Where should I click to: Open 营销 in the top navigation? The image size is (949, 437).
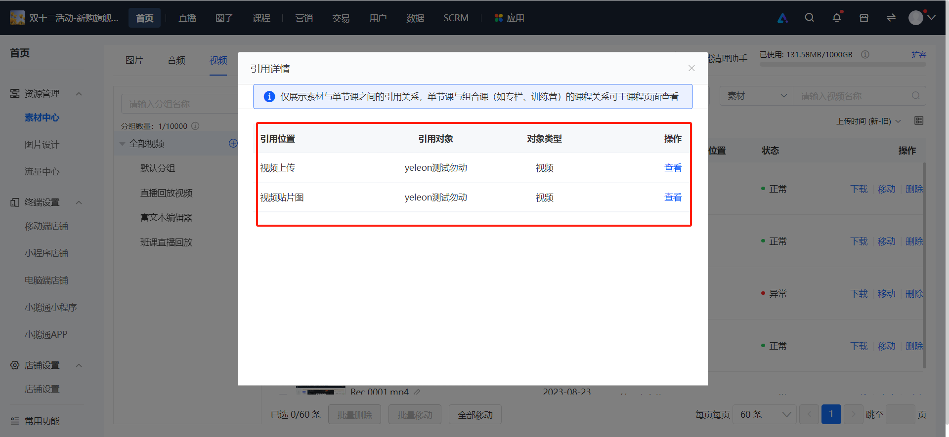[x=304, y=18]
